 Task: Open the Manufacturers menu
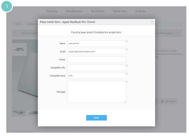[74, 11]
